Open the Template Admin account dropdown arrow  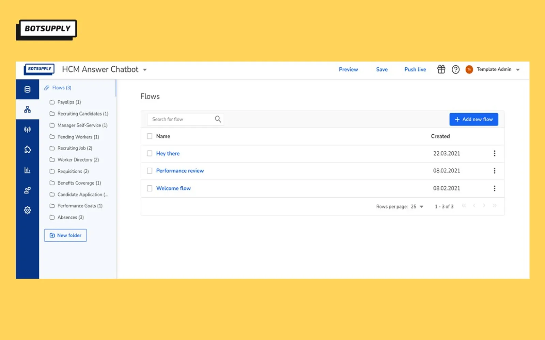pos(518,70)
